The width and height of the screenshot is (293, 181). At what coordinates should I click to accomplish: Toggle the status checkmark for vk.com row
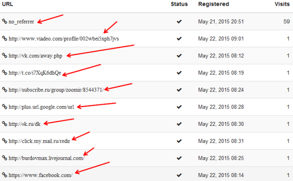pyautogui.click(x=179, y=56)
